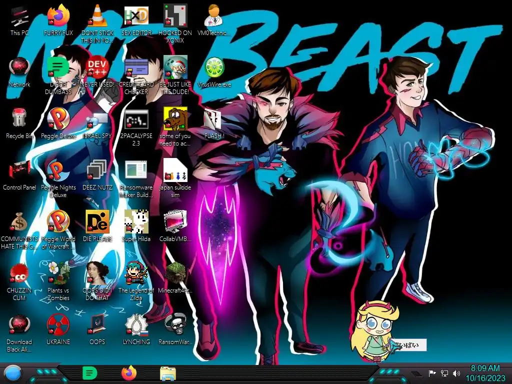Open the RansomWar skull headphones shortcut
The width and height of the screenshot is (512, 384).
pyautogui.click(x=175, y=330)
